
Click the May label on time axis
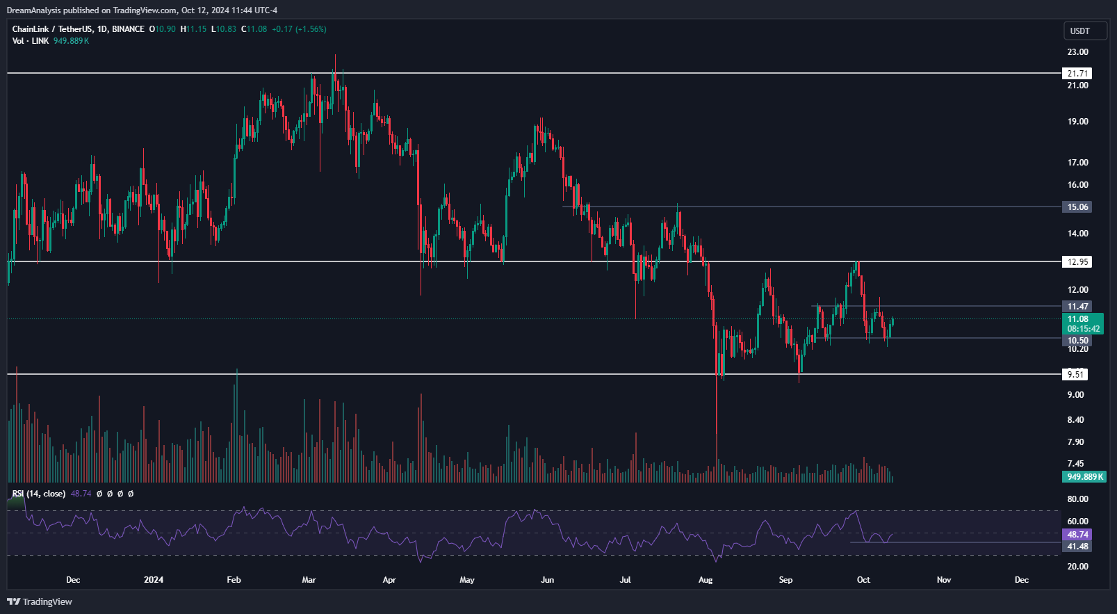pyautogui.click(x=467, y=580)
